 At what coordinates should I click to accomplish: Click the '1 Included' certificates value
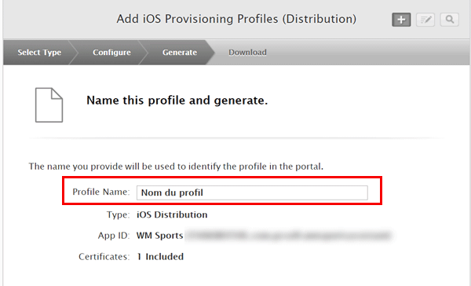coord(160,256)
